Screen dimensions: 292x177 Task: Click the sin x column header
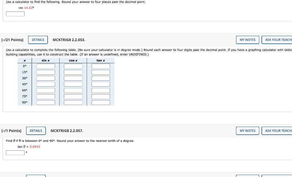click(46, 60)
